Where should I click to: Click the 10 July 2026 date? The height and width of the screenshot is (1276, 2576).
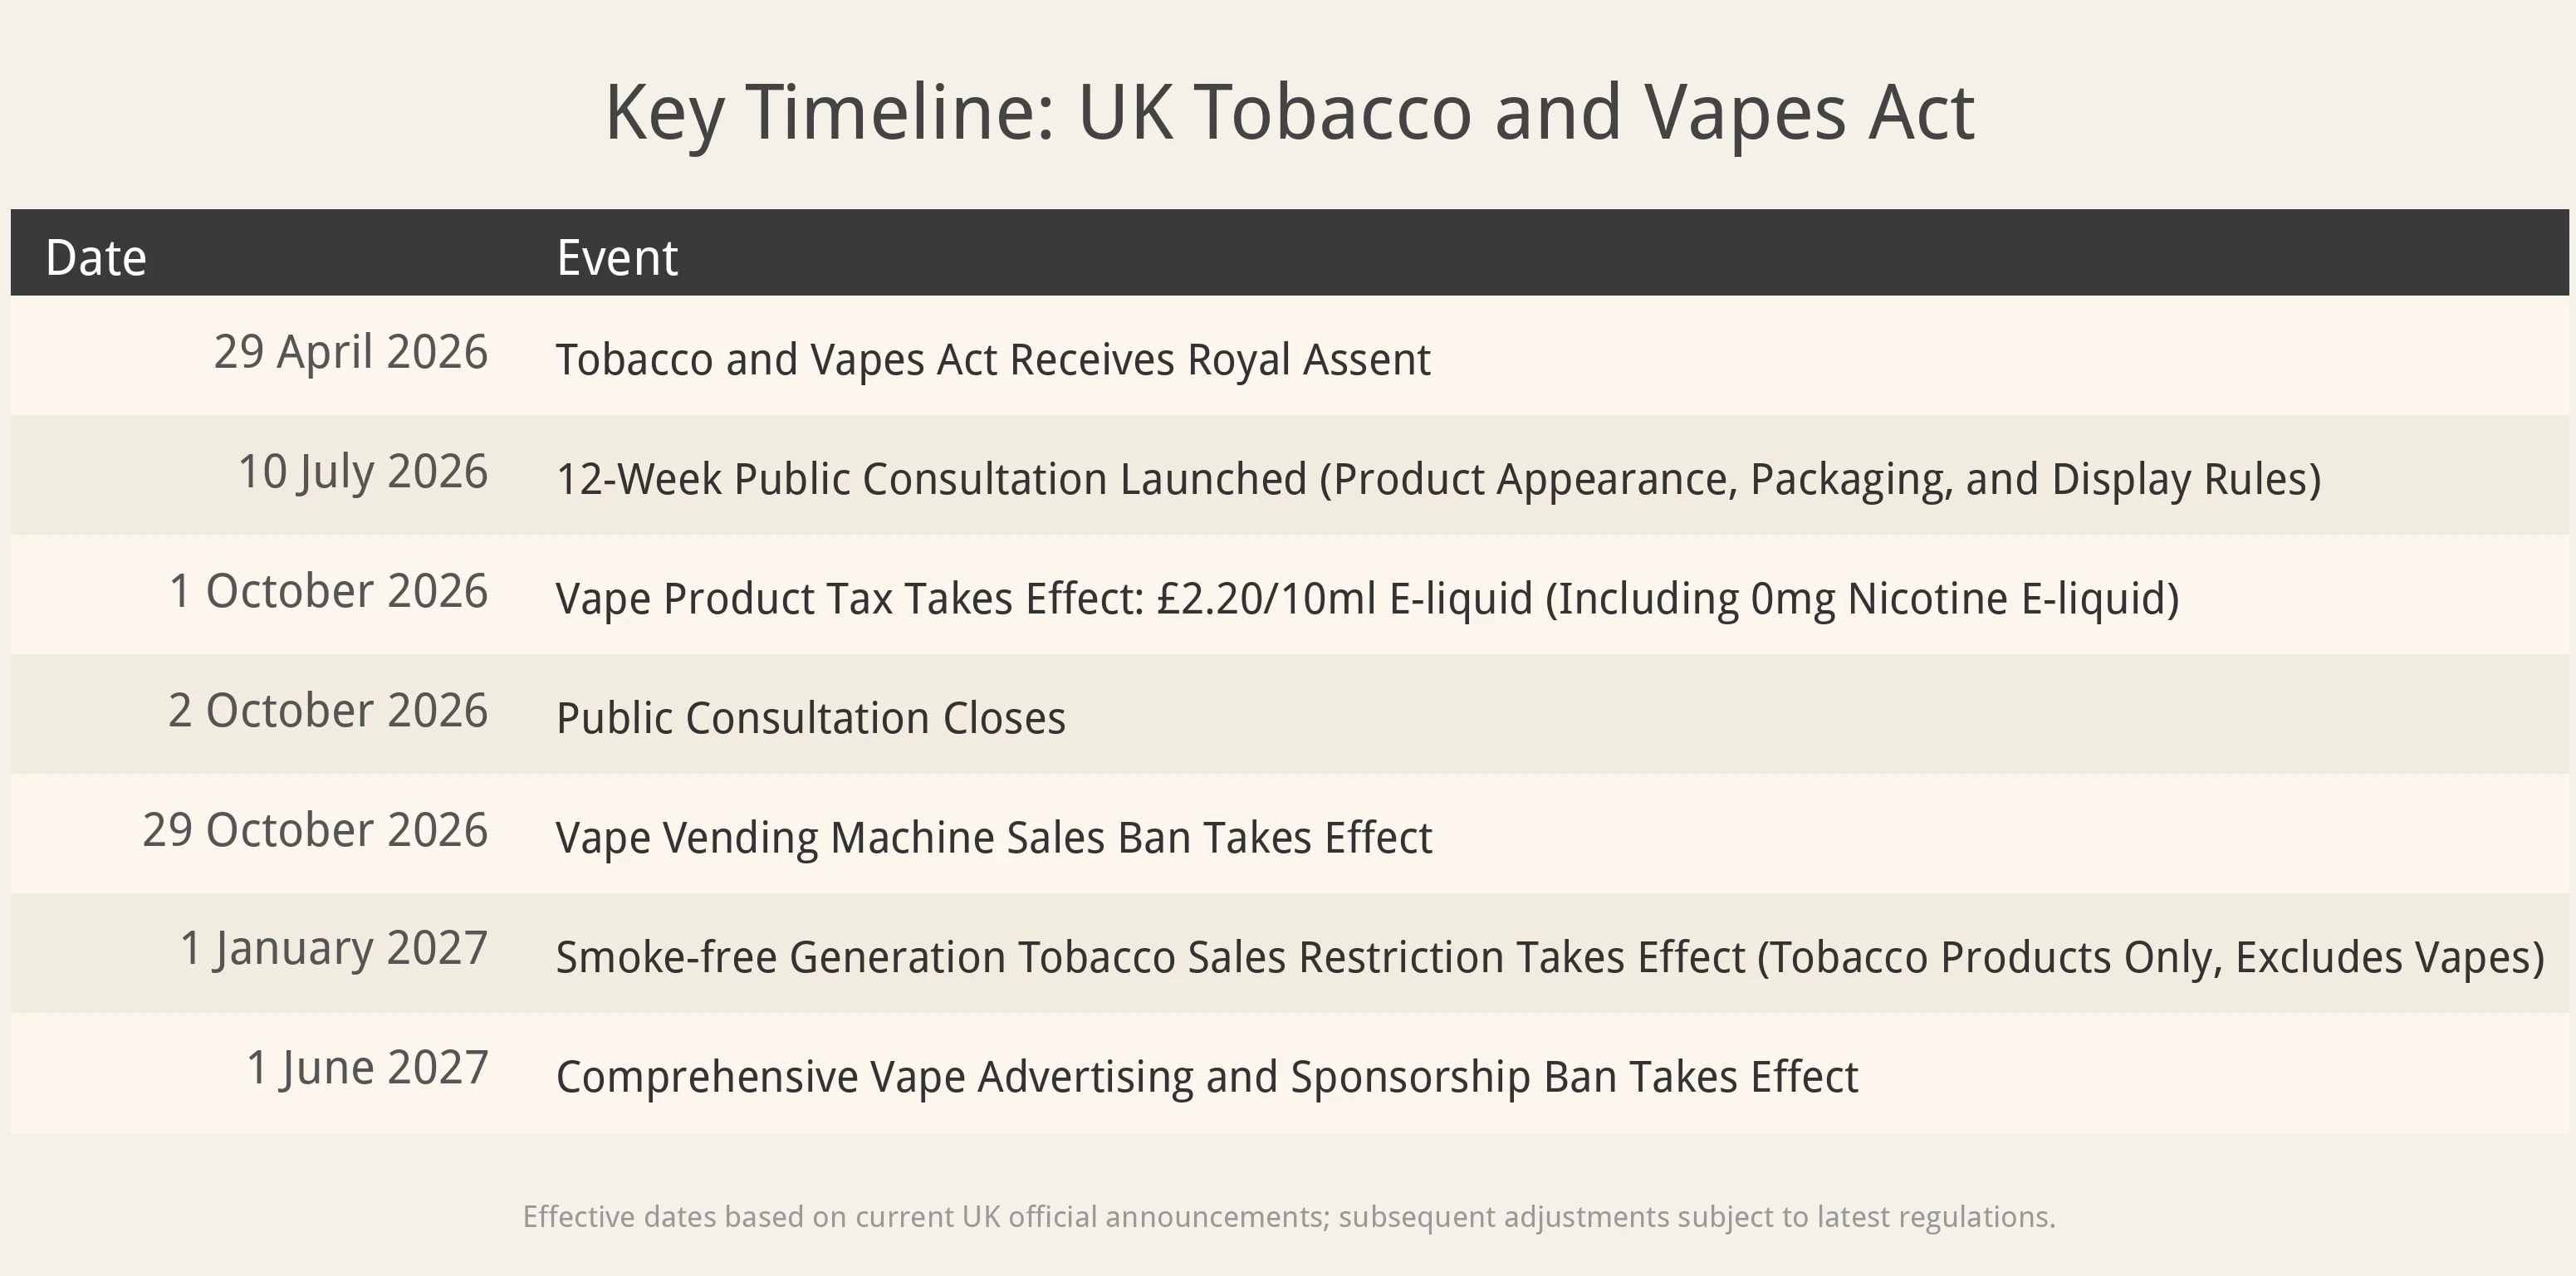[362, 472]
